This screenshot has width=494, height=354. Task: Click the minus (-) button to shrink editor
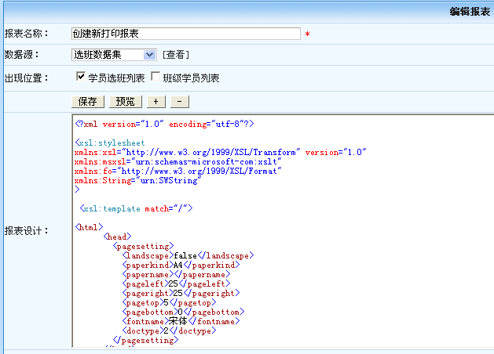(x=179, y=102)
